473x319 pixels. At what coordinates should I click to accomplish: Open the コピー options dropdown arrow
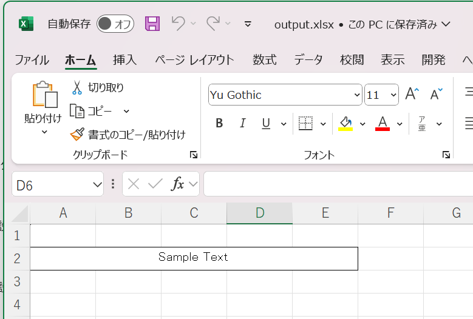point(126,111)
